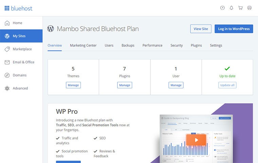
Task: Open the Backups tab
Action: [x=128, y=46]
